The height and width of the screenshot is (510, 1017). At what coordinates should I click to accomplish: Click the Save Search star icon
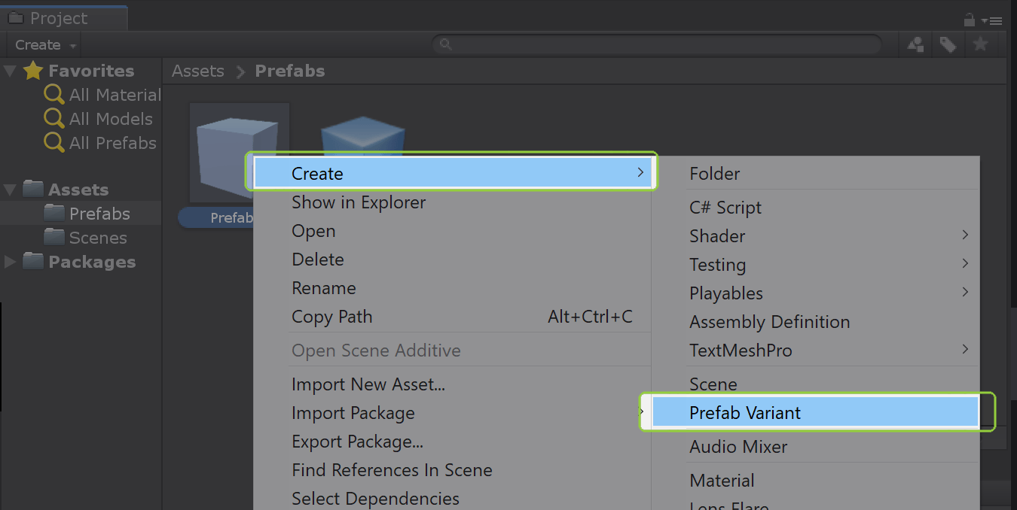(980, 45)
